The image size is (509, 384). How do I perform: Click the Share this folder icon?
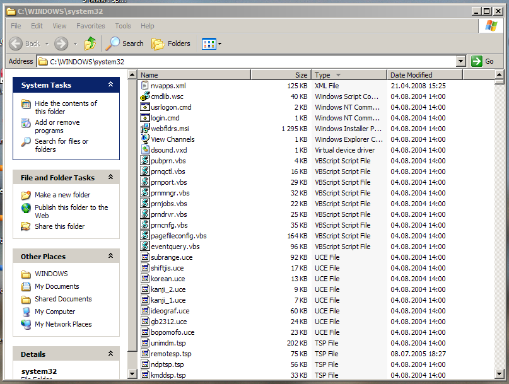pyautogui.click(x=26, y=226)
